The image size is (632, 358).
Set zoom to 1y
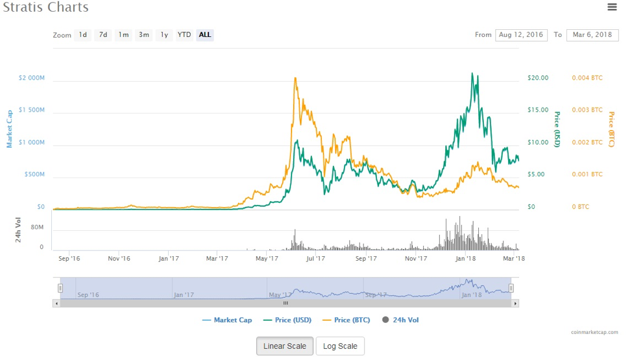[164, 35]
